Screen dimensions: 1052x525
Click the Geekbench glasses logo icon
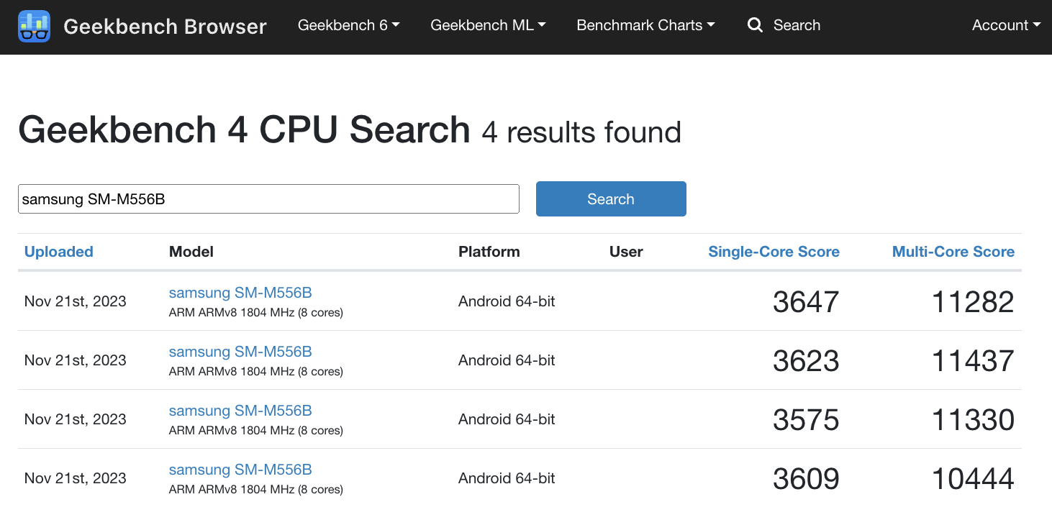tap(34, 26)
